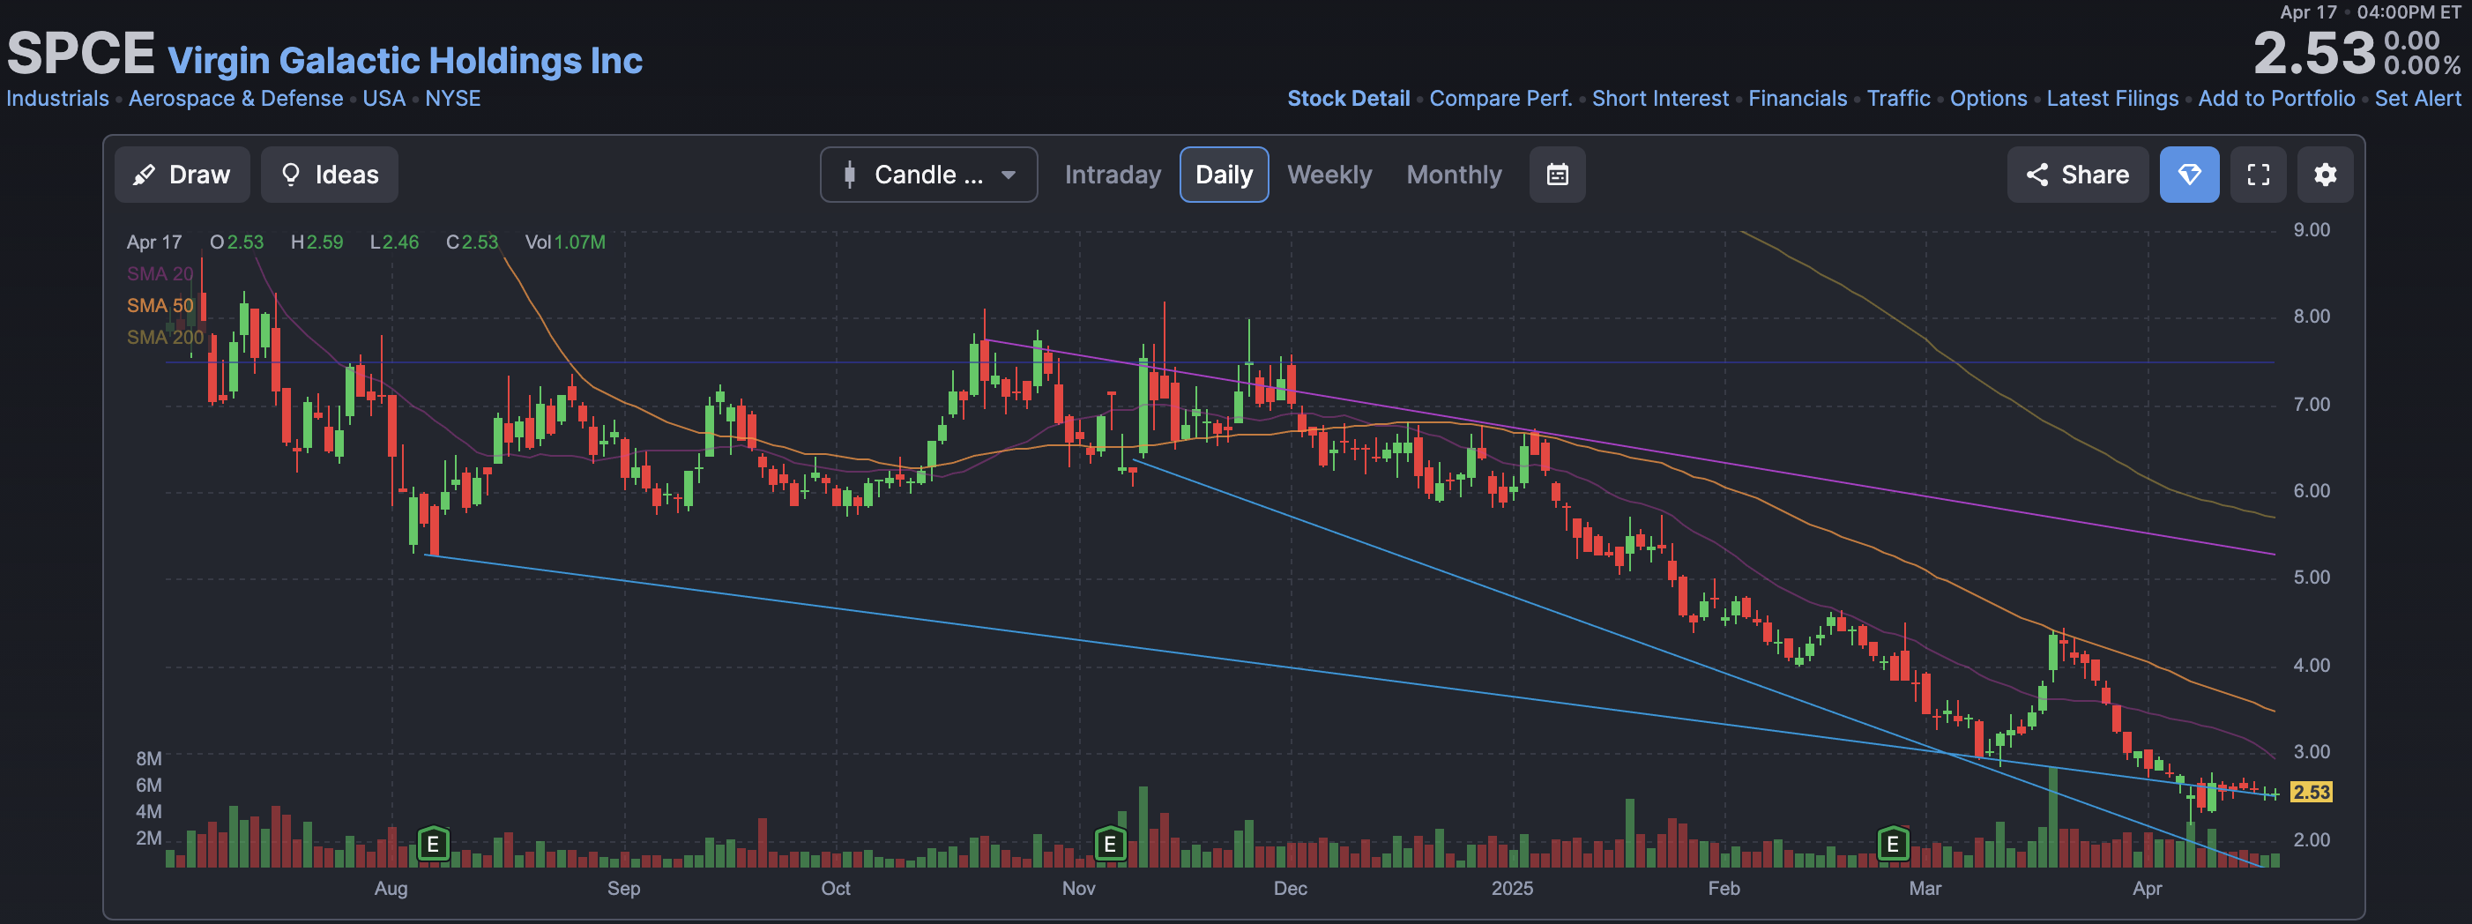Toggle the SMA 20 legend label
The width and height of the screenshot is (2472, 924).
pyautogui.click(x=160, y=274)
